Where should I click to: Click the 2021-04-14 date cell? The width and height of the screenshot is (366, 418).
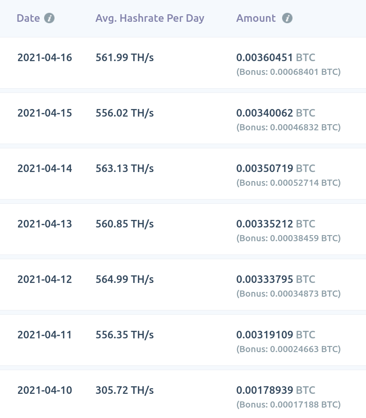tap(45, 169)
